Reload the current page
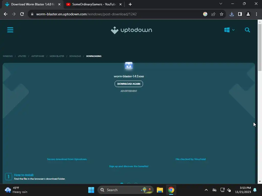The height and width of the screenshot is (196, 262). coord(22,14)
